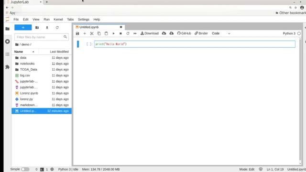Click the blue new launcher plus button

(x=23, y=28)
